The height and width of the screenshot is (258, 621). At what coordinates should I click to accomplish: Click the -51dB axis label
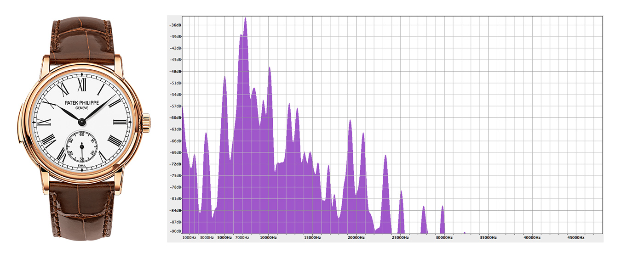(176, 83)
